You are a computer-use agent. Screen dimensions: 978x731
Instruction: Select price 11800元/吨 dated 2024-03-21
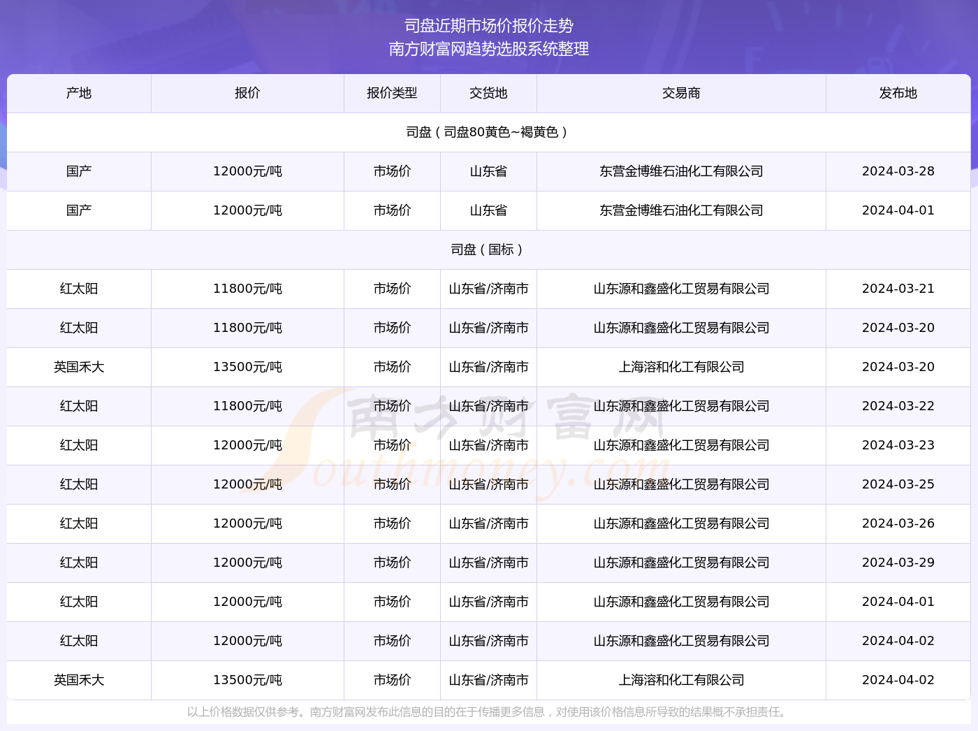(x=247, y=289)
